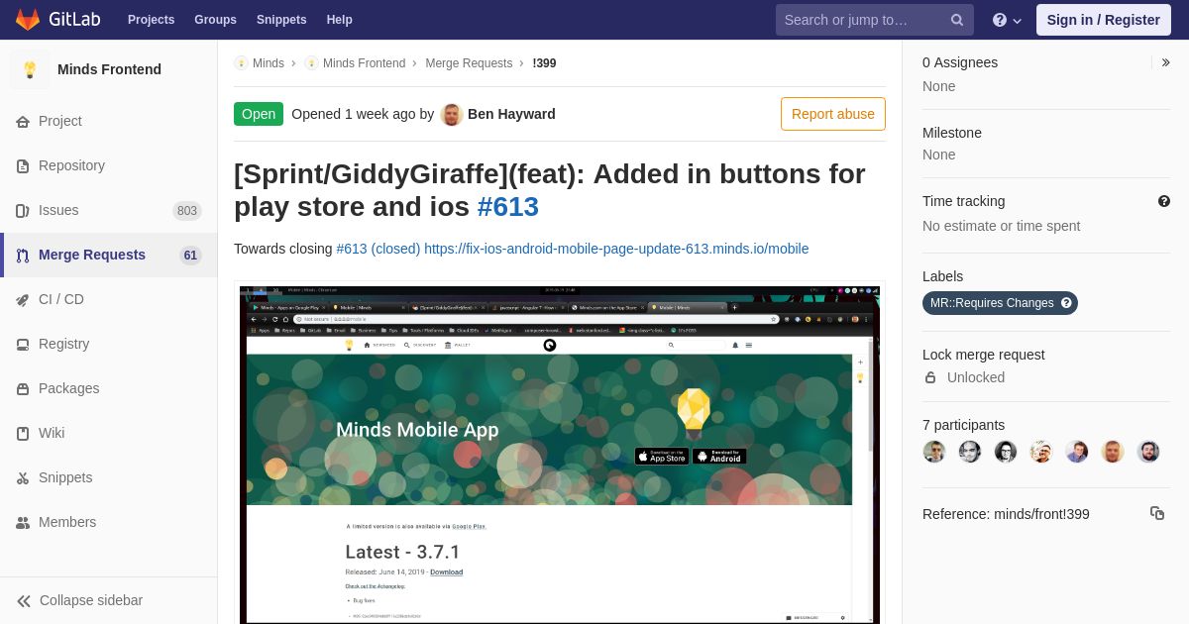This screenshot has height=624, width=1189.
Task: Open the Registry section icon
Action: (23, 345)
